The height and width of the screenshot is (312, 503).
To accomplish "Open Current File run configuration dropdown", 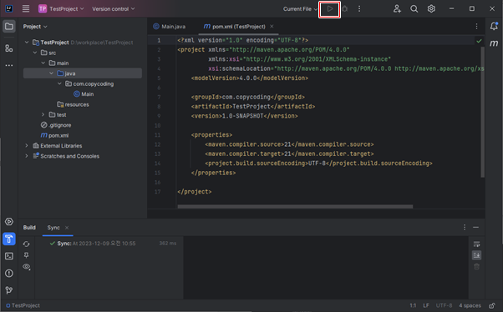I will point(300,9).
